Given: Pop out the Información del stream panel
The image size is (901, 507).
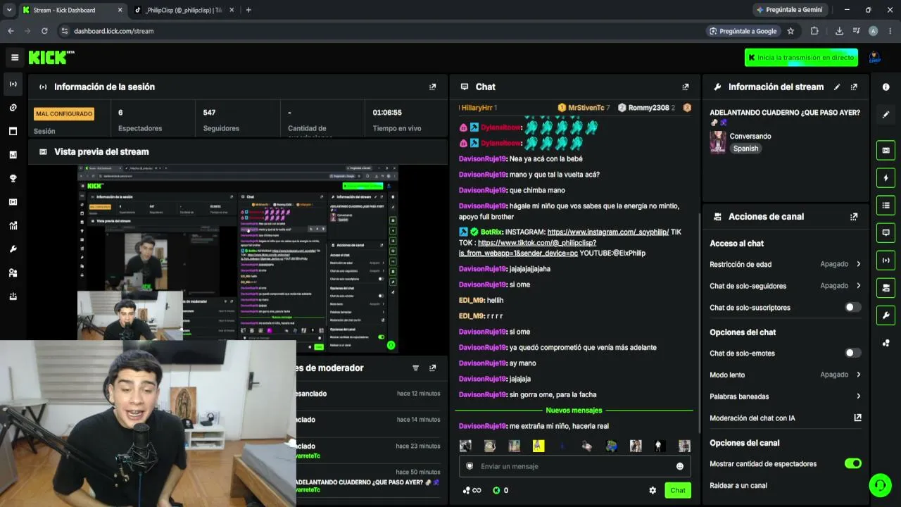Looking at the screenshot, I should [x=854, y=87].
